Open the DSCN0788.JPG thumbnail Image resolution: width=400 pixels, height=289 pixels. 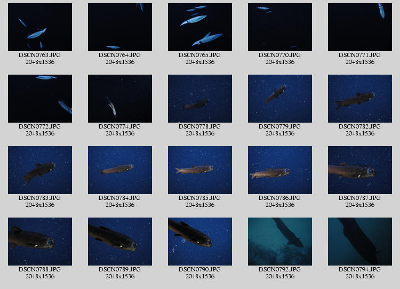pyautogui.click(x=39, y=242)
